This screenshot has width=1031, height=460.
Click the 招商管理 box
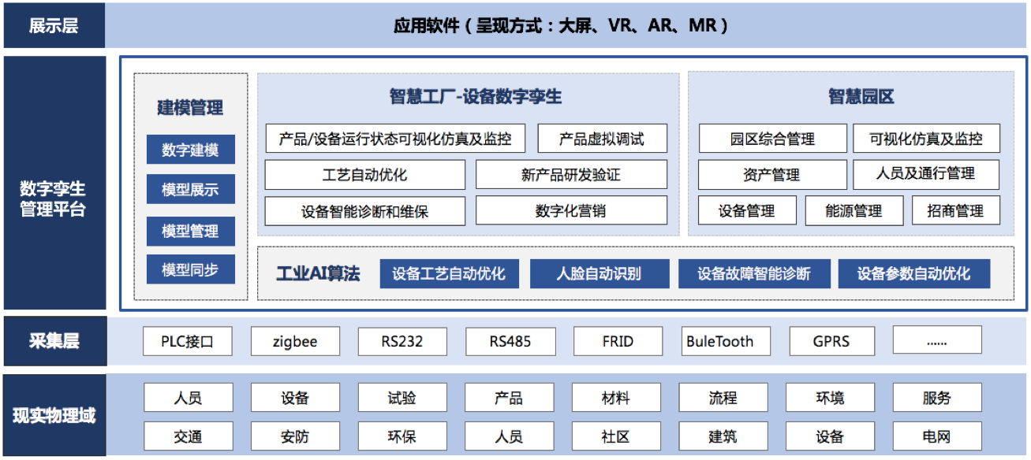955,211
